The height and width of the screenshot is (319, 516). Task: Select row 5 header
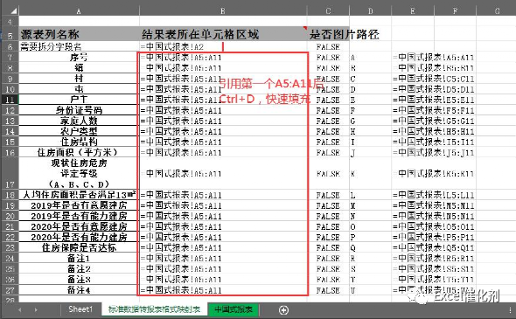click(x=10, y=34)
